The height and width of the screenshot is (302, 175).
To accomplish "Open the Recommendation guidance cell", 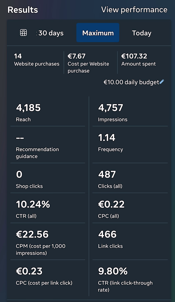I will click(x=48, y=145).
